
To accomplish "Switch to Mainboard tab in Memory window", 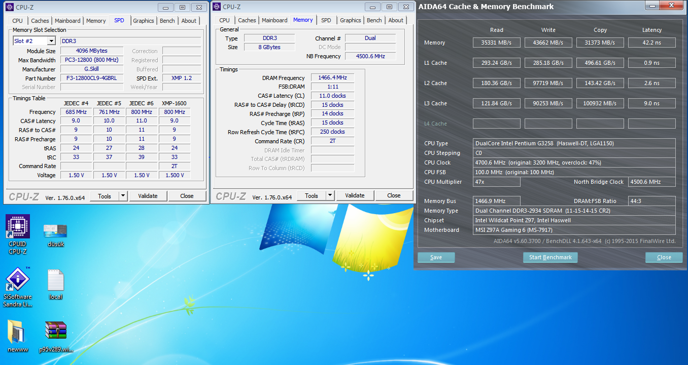I will point(274,20).
